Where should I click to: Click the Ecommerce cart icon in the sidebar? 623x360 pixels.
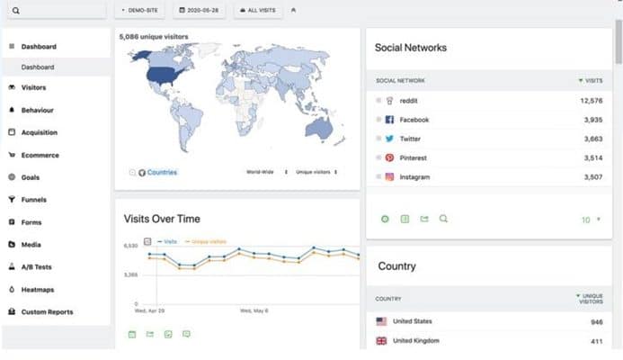click(x=12, y=155)
